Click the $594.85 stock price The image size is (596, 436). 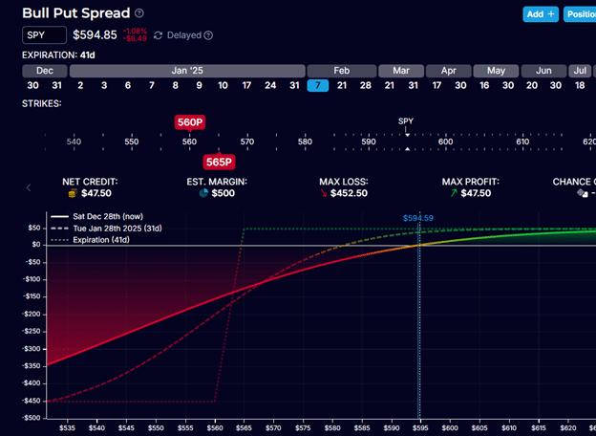tap(95, 35)
